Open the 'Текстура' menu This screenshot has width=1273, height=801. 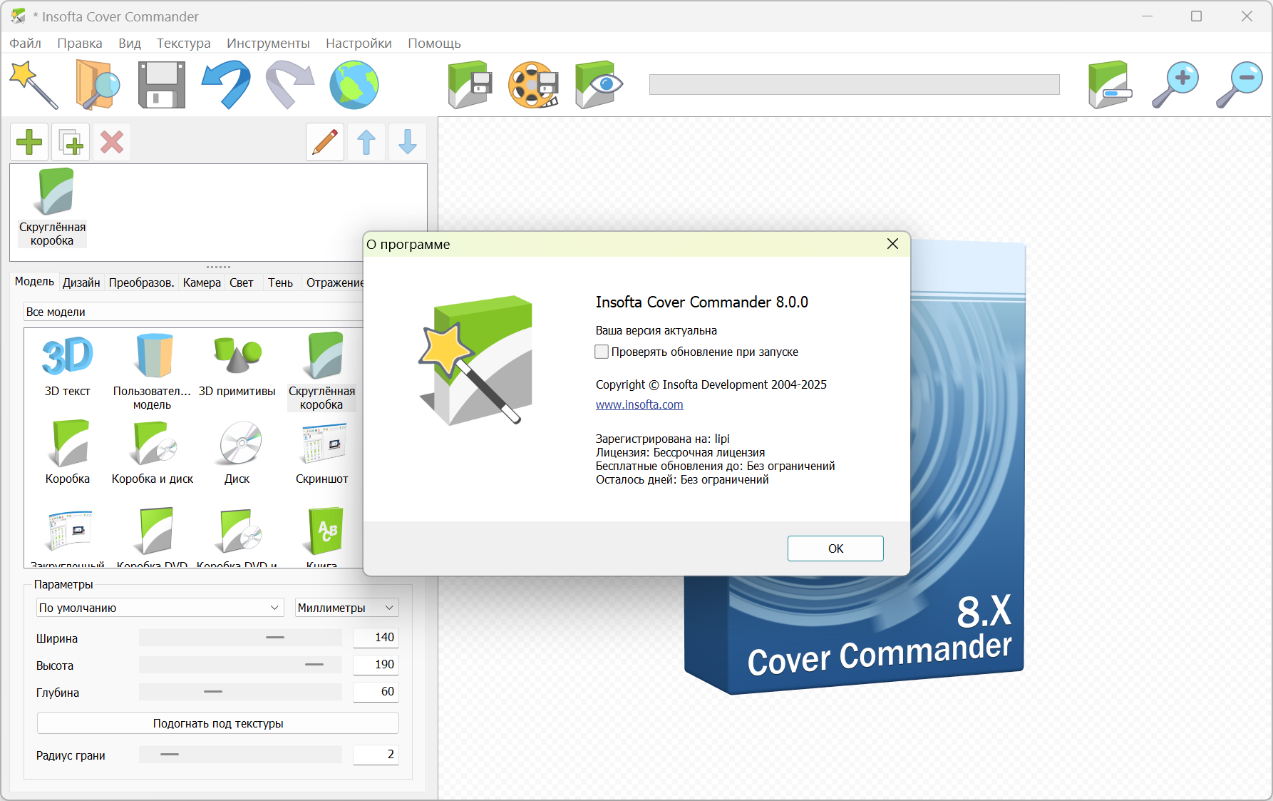pyautogui.click(x=183, y=44)
